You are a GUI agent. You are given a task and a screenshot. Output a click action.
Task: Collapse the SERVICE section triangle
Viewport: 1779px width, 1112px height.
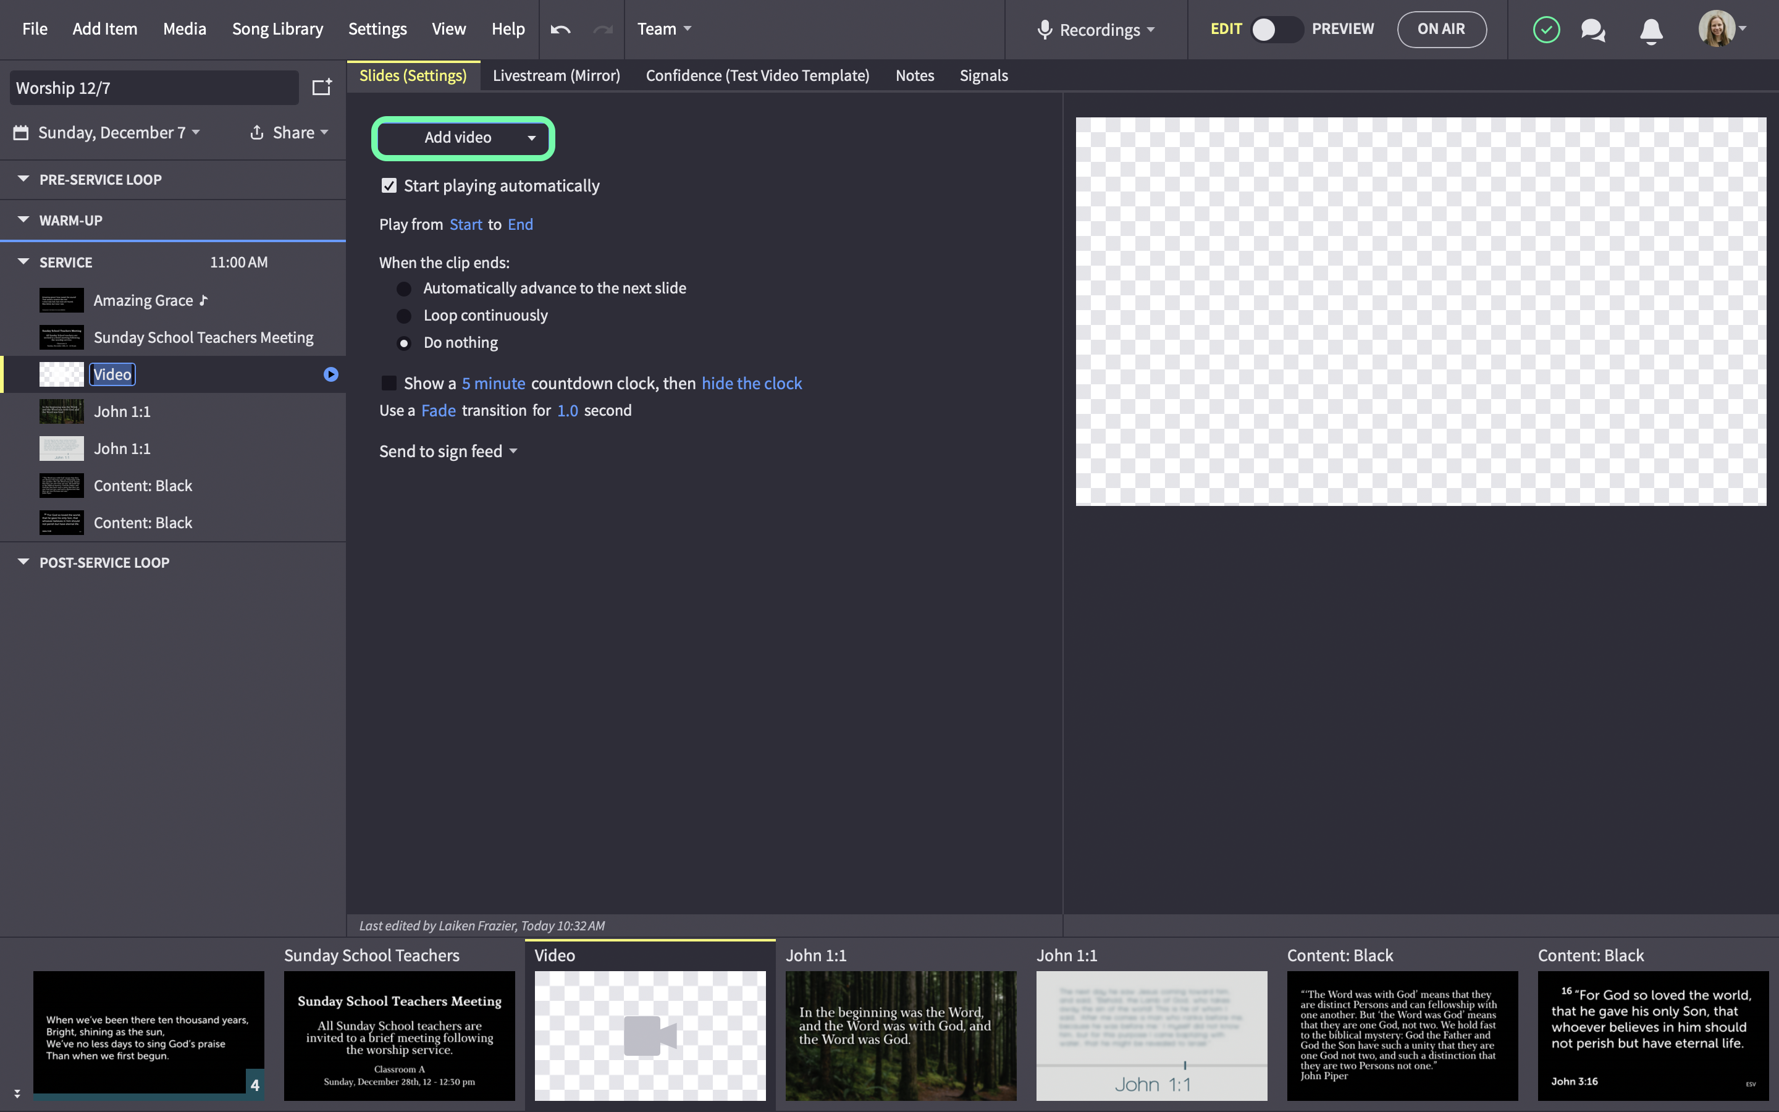[x=23, y=261]
